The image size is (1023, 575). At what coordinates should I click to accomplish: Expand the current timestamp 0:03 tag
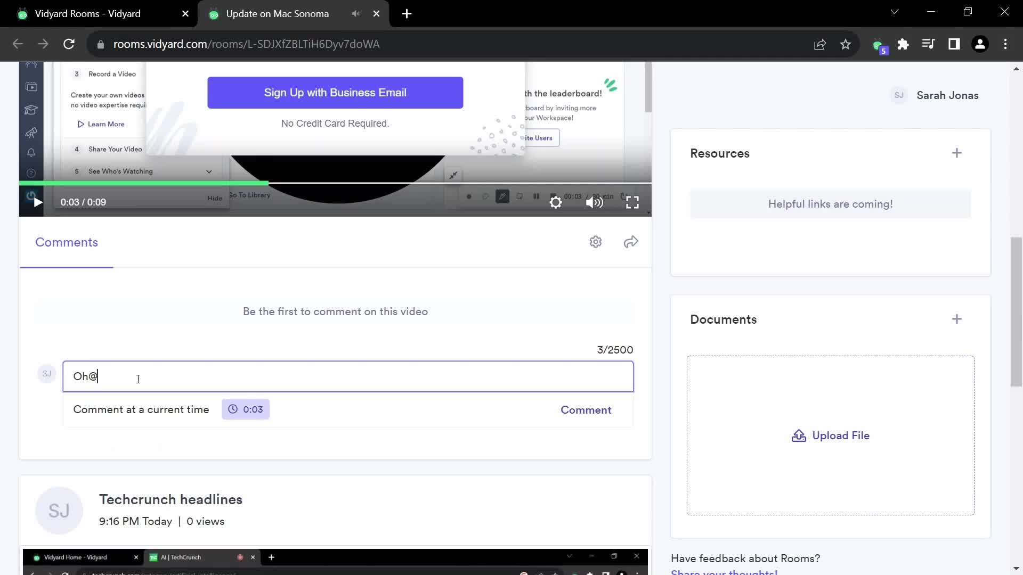click(x=246, y=410)
